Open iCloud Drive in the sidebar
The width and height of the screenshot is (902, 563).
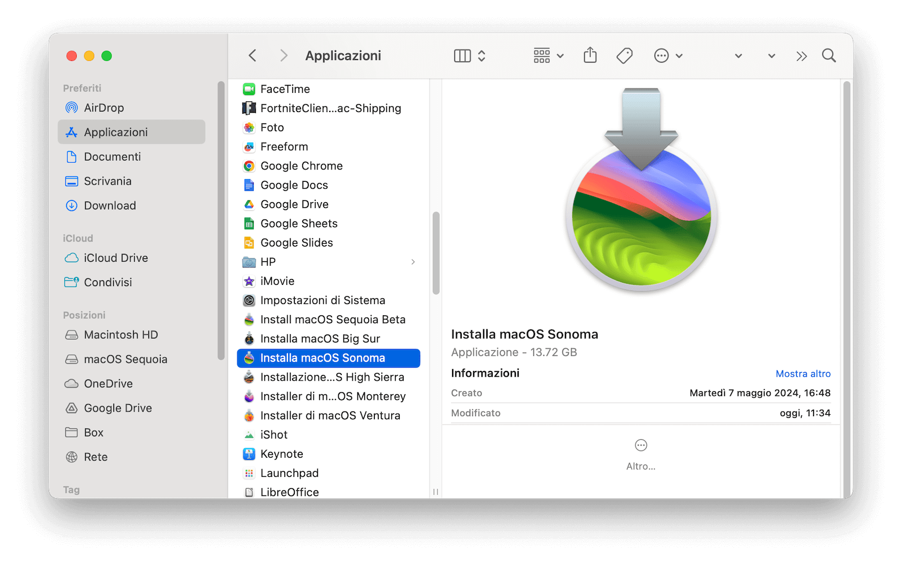pyautogui.click(x=131, y=258)
